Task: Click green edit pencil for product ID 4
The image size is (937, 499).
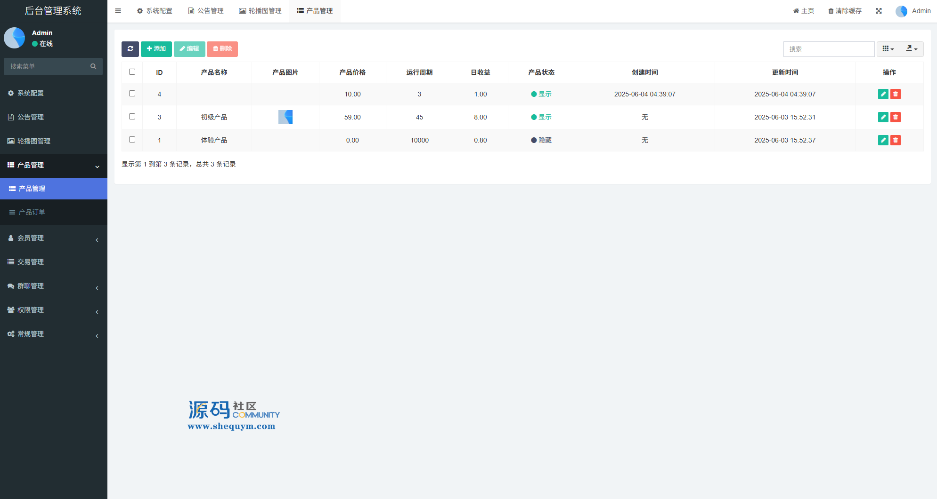Action: (x=883, y=94)
